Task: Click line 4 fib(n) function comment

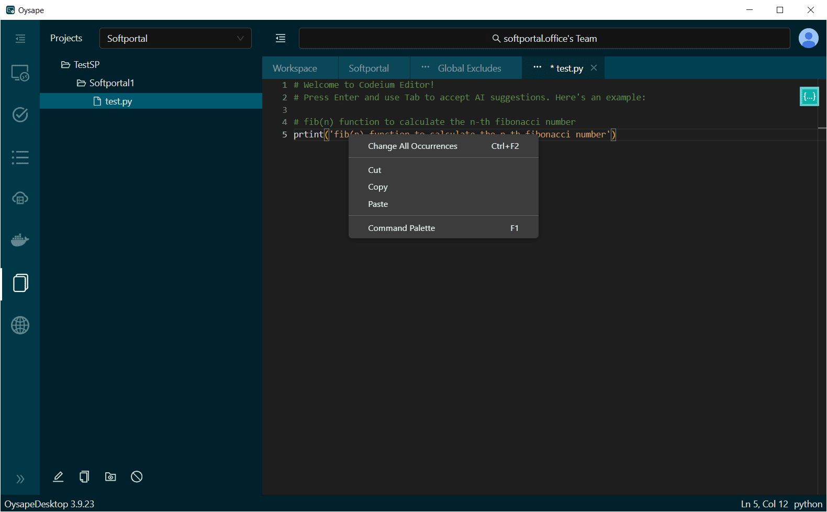Action: coord(434,122)
